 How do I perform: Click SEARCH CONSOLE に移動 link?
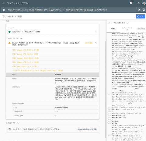click(87, 129)
